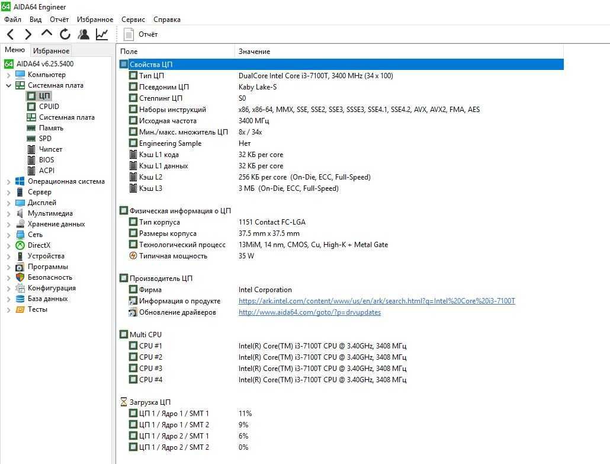
Task: Go forward with the right arrow toolbar button
Action: pos(28,34)
